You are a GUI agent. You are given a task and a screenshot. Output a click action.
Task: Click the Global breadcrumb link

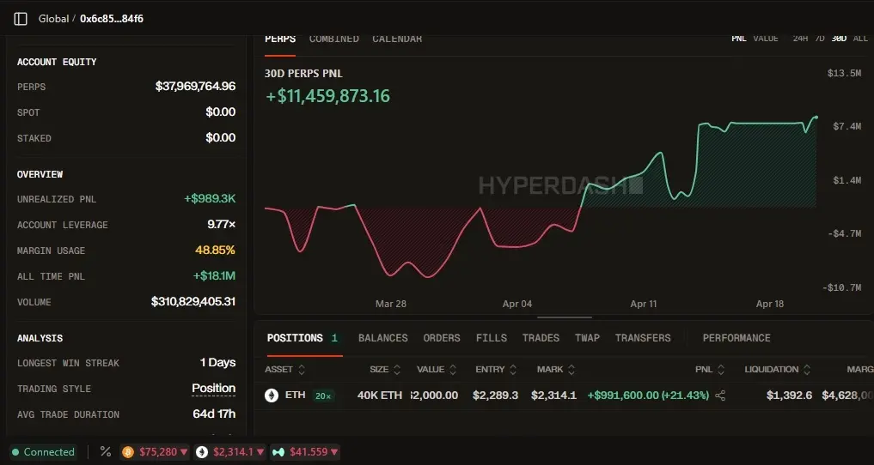click(53, 19)
